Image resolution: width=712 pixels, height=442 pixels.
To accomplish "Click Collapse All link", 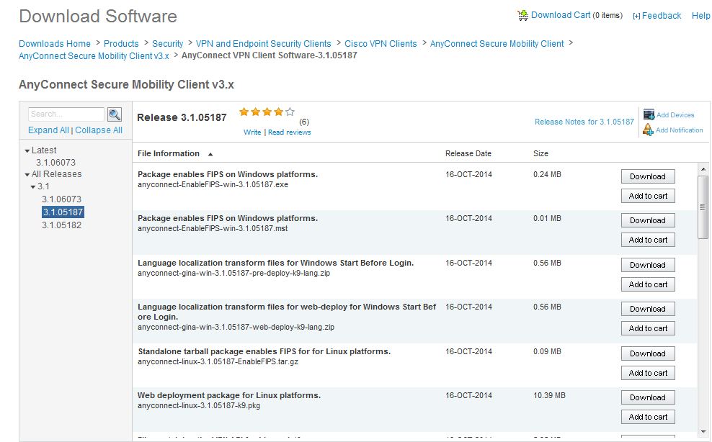I will pos(99,130).
